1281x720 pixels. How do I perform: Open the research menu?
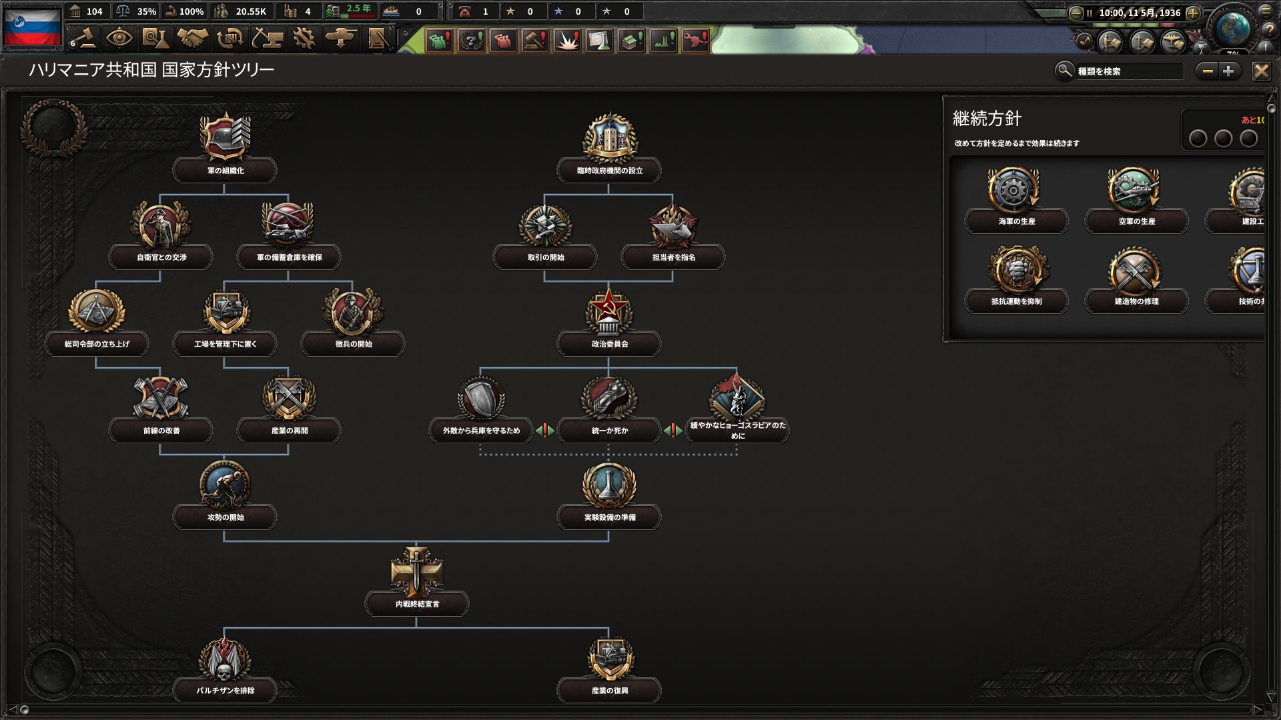[x=155, y=38]
